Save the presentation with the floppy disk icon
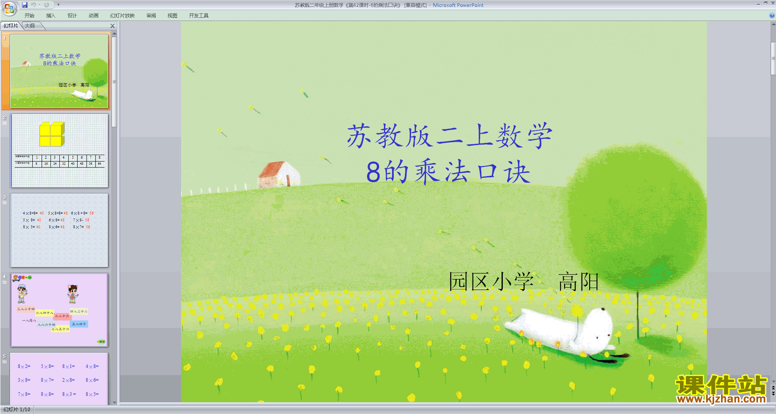776x414 pixels. point(25,5)
